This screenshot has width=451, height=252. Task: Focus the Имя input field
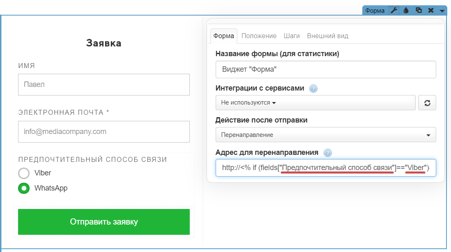tap(104, 85)
